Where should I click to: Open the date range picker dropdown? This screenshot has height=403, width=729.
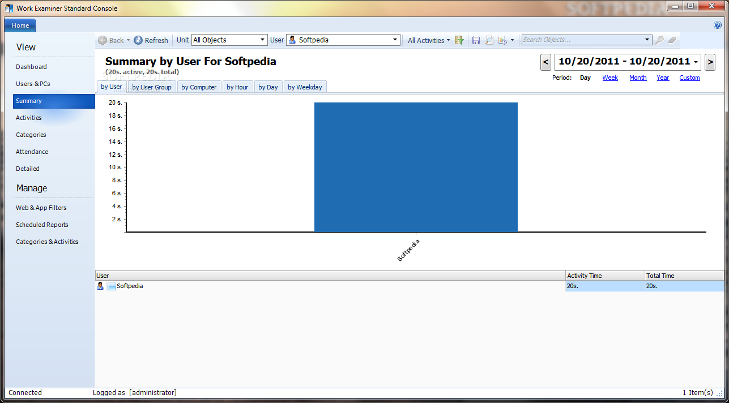[696, 62]
